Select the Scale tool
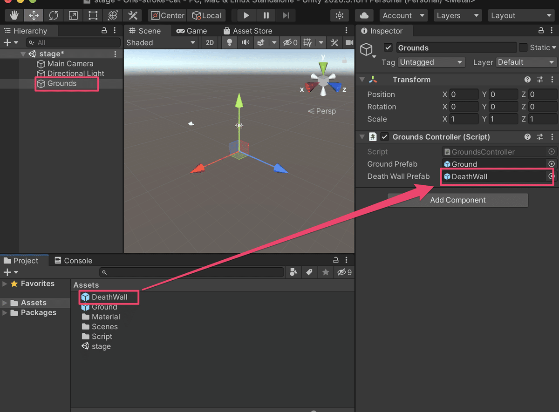The height and width of the screenshot is (412, 559). click(x=73, y=15)
